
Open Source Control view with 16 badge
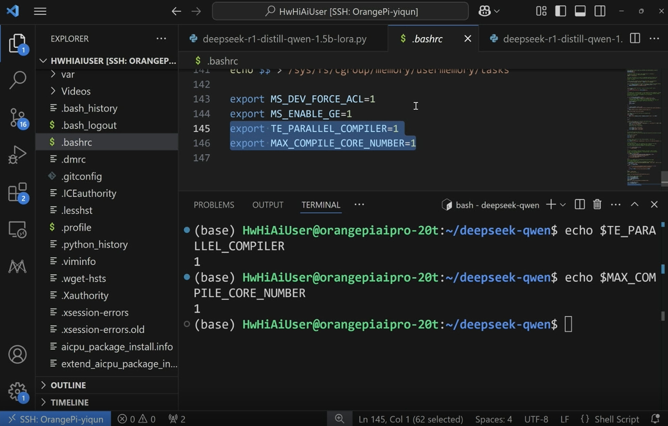[x=18, y=118]
